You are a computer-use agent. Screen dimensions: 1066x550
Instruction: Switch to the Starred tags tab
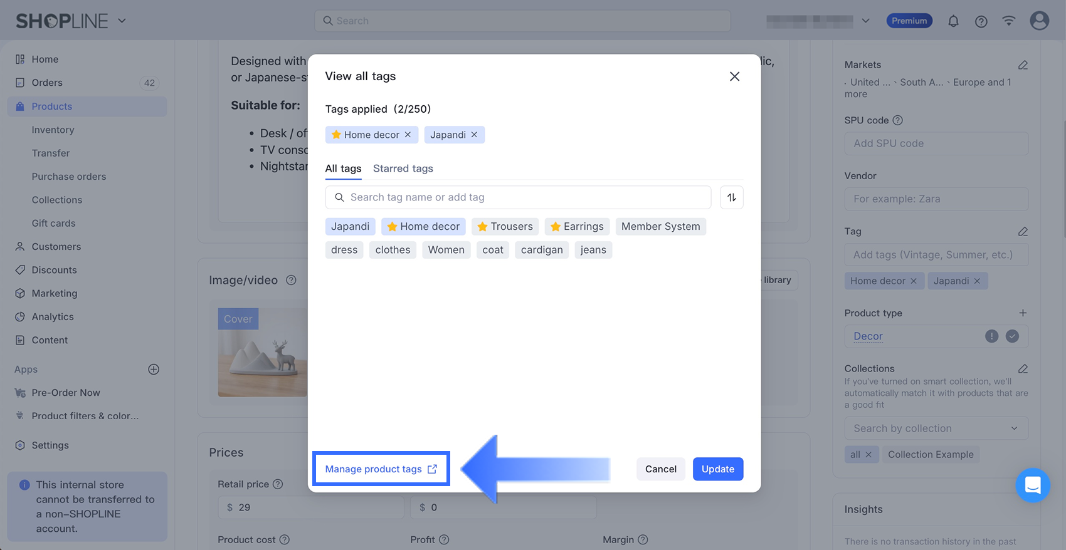pyautogui.click(x=403, y=169)
